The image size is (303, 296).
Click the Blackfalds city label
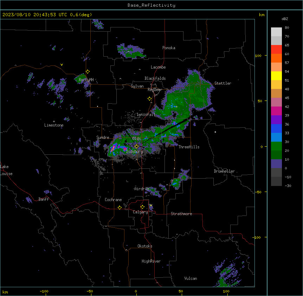[x=155, y=78]
